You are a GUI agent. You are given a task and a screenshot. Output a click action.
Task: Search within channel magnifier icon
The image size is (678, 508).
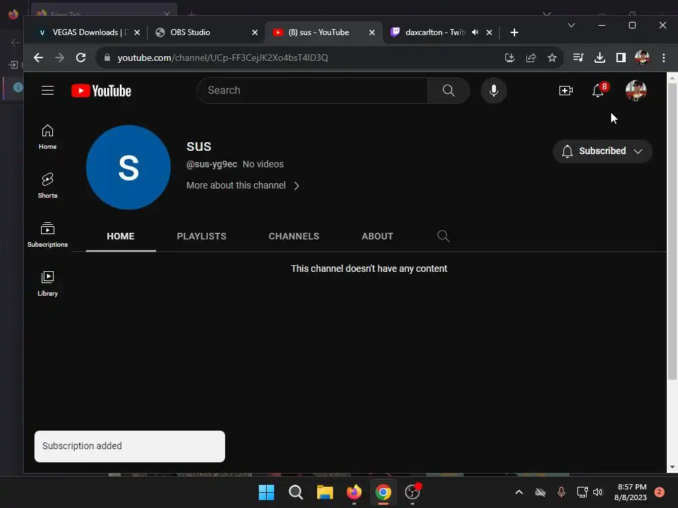point(443,236)
